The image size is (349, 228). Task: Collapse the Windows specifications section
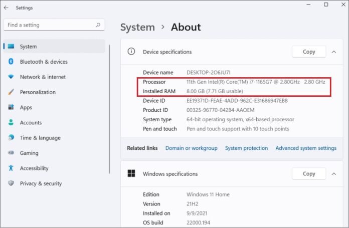pyautogui.click(x=334, y=174)
